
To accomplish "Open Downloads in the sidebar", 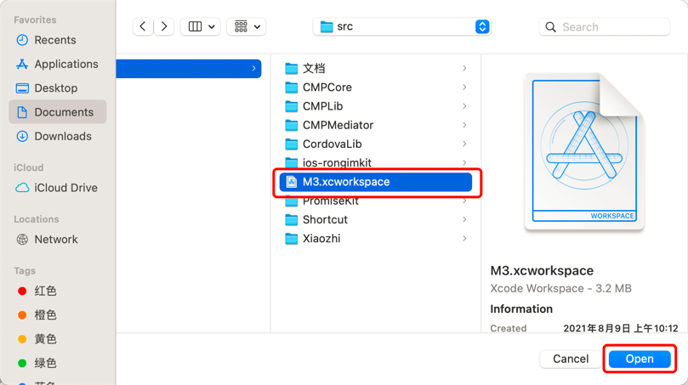I will (58, 136).
